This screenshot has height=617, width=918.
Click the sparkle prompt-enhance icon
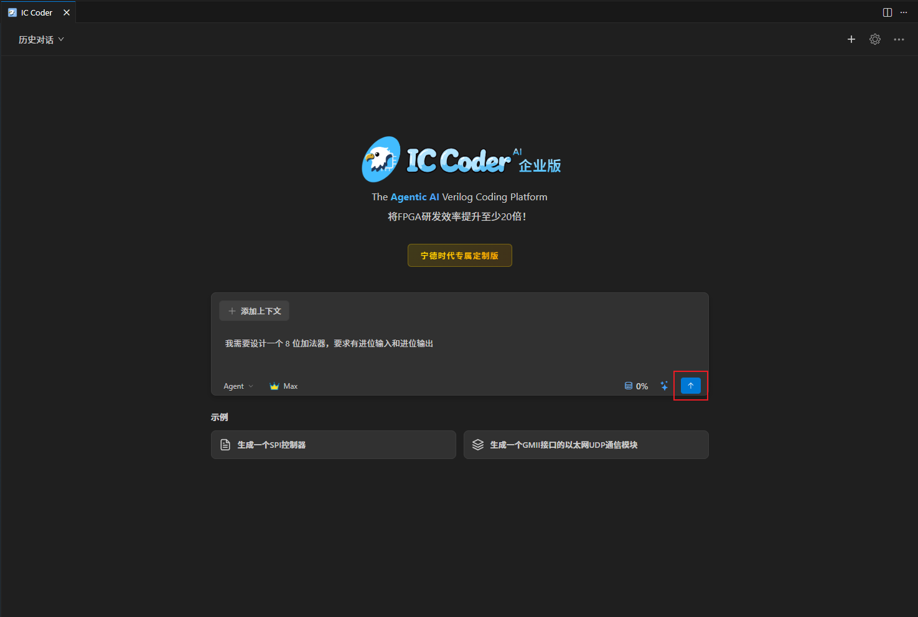[664, 386]
